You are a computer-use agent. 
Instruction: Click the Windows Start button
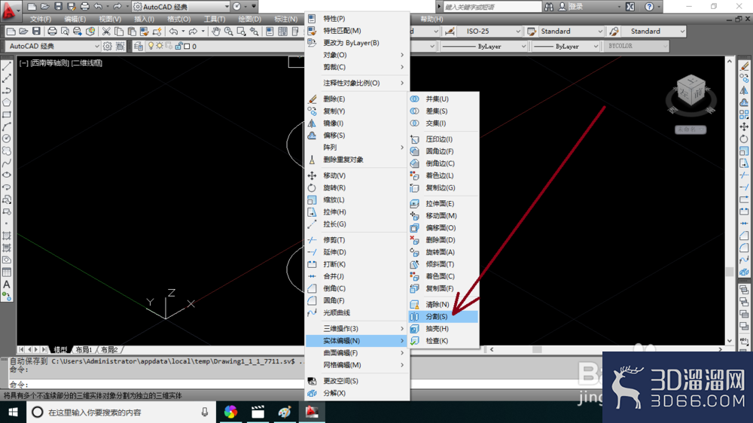coord(13,412)
